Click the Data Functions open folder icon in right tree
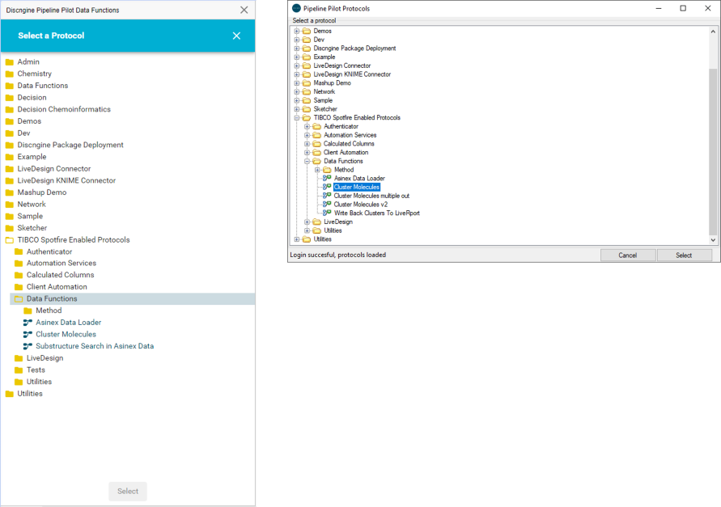This screenshot has height=507, width=721. (317, 161)
